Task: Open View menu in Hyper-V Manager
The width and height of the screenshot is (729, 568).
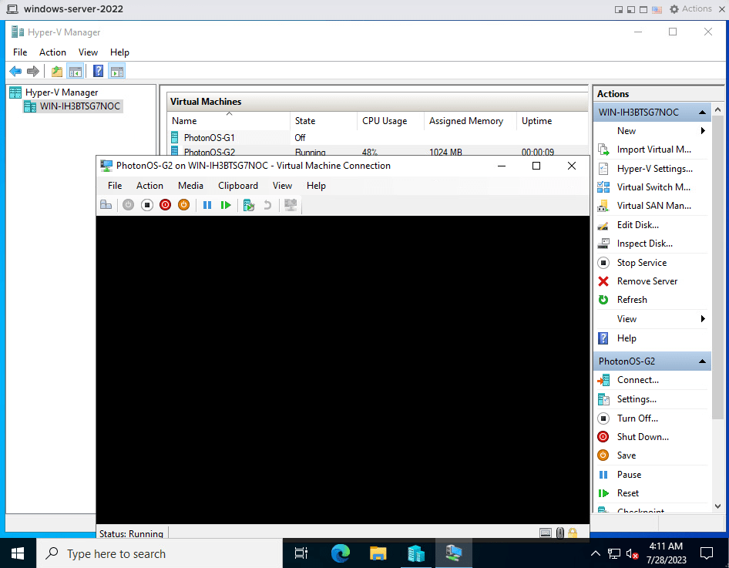Action: coord(88,52)
